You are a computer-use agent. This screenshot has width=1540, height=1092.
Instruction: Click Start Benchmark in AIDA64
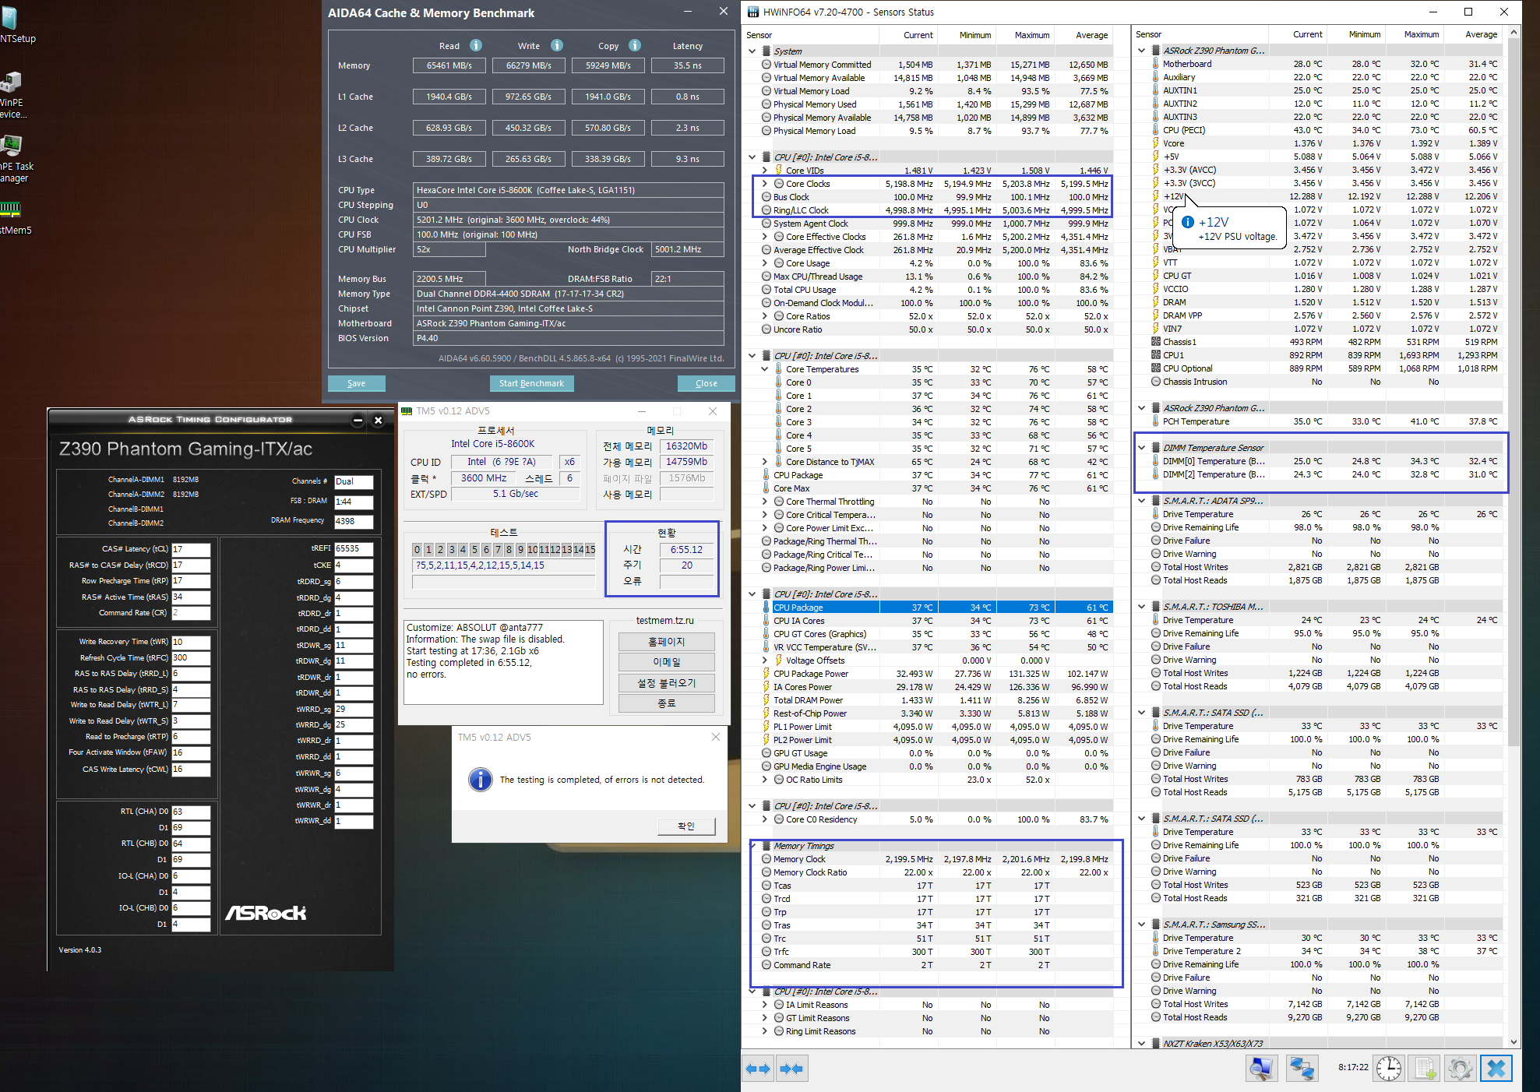point(531,383)
